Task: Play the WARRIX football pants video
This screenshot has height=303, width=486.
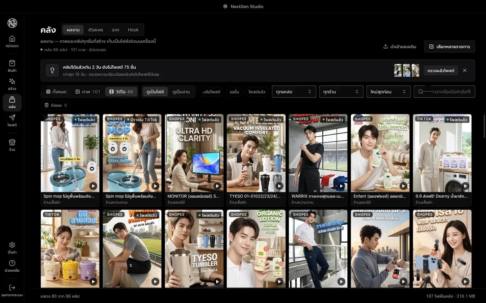Action: [x=341, y=186]
